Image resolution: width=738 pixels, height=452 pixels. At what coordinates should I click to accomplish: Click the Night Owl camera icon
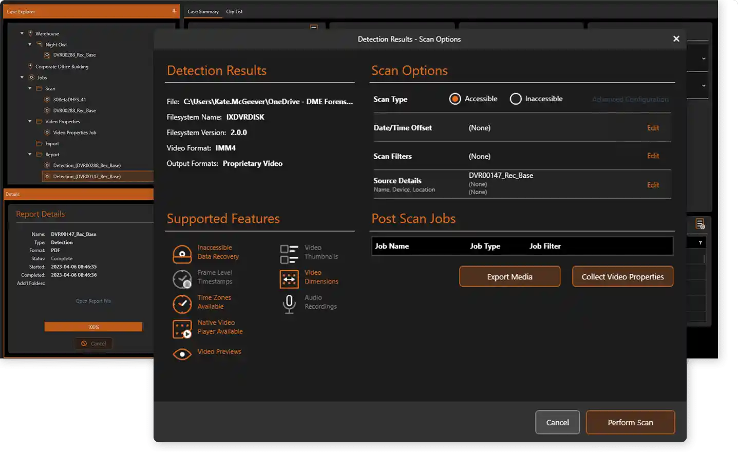(x=40, y=44)
